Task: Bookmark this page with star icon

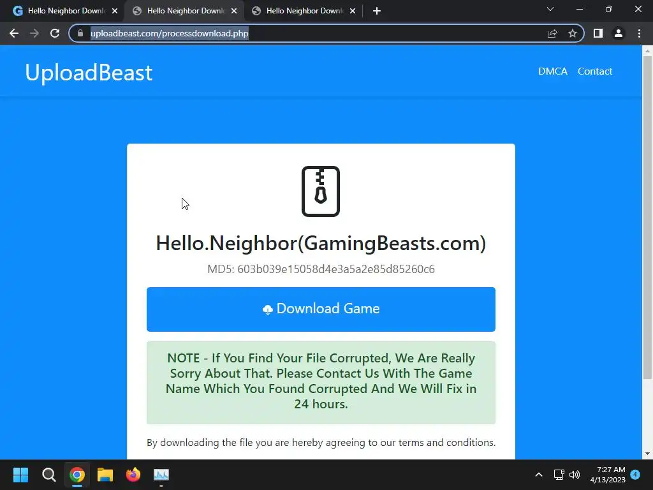Action: tap(573, 33)
